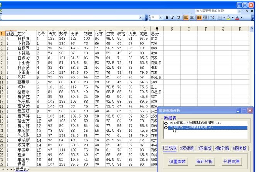Viewport: 261px width, 172px height.
Task: Click the increase decimal icon
Action: [x=212, y=18]
